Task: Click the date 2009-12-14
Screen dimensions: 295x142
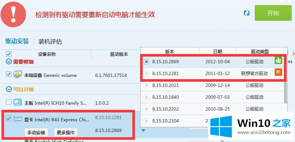Action: pos(218,85)
